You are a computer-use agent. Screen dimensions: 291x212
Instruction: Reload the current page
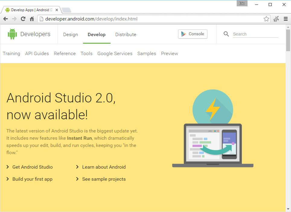[x=23, y=19]
